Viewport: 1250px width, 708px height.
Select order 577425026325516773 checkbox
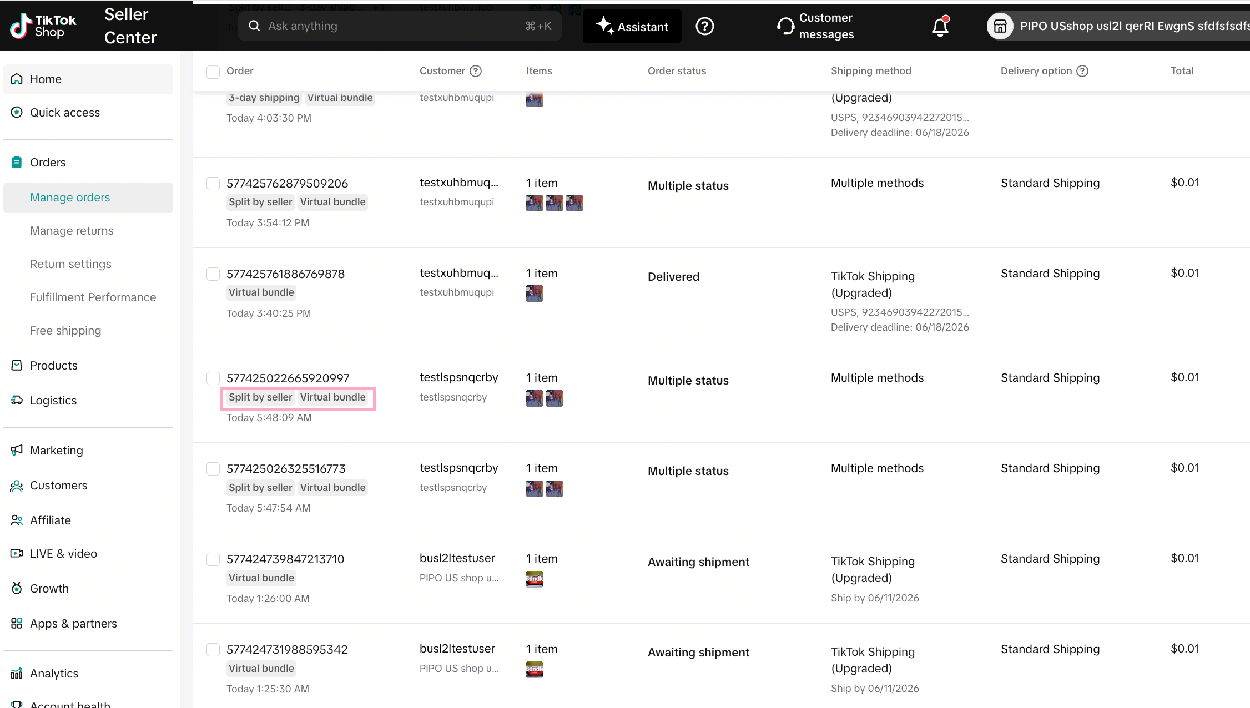(x=213, y=469)
